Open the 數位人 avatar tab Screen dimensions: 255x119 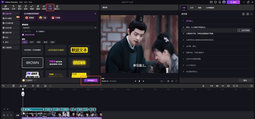coord(57,7)
